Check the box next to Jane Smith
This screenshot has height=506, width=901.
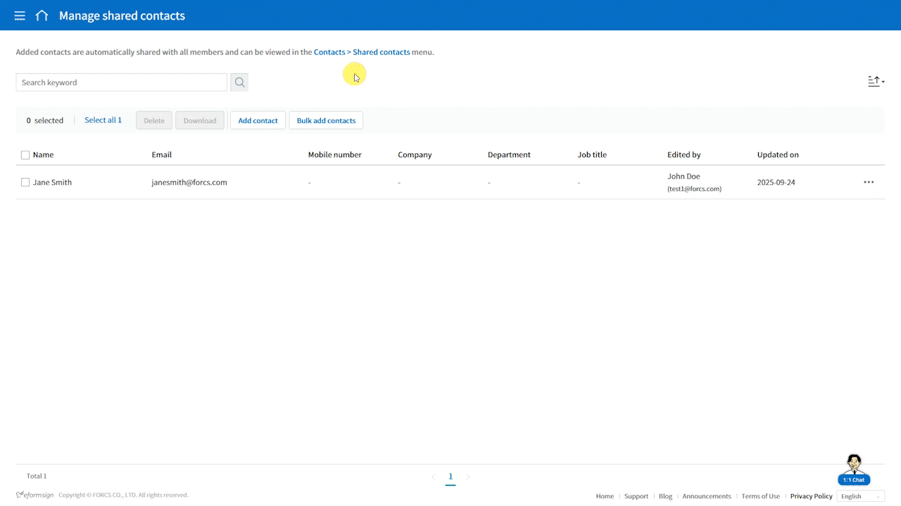(x=25, y=182)
